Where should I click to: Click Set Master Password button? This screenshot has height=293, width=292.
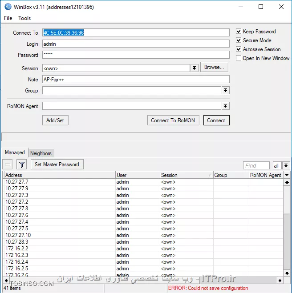pyautogui.click(x=57, y=165)
